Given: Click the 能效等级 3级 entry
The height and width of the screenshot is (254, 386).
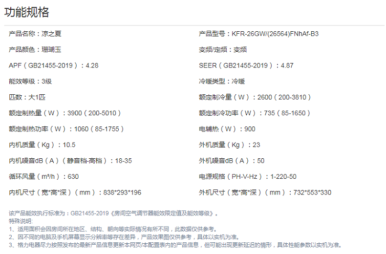Looking at the screenshot, I should [x=30, y=81].
